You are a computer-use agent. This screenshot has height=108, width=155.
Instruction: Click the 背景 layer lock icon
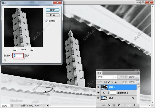(133, 98)
